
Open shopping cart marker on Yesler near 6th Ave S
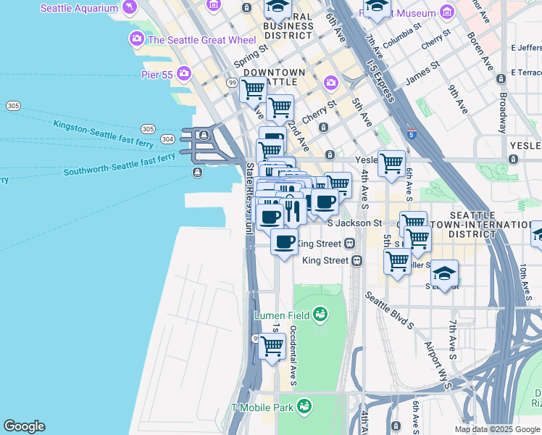(x=391, y=164)
